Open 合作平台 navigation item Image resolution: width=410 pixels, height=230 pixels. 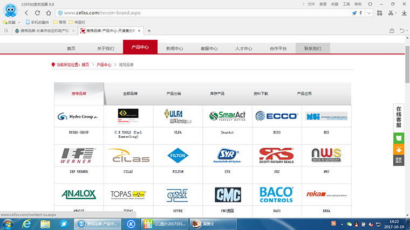point(278,48)
